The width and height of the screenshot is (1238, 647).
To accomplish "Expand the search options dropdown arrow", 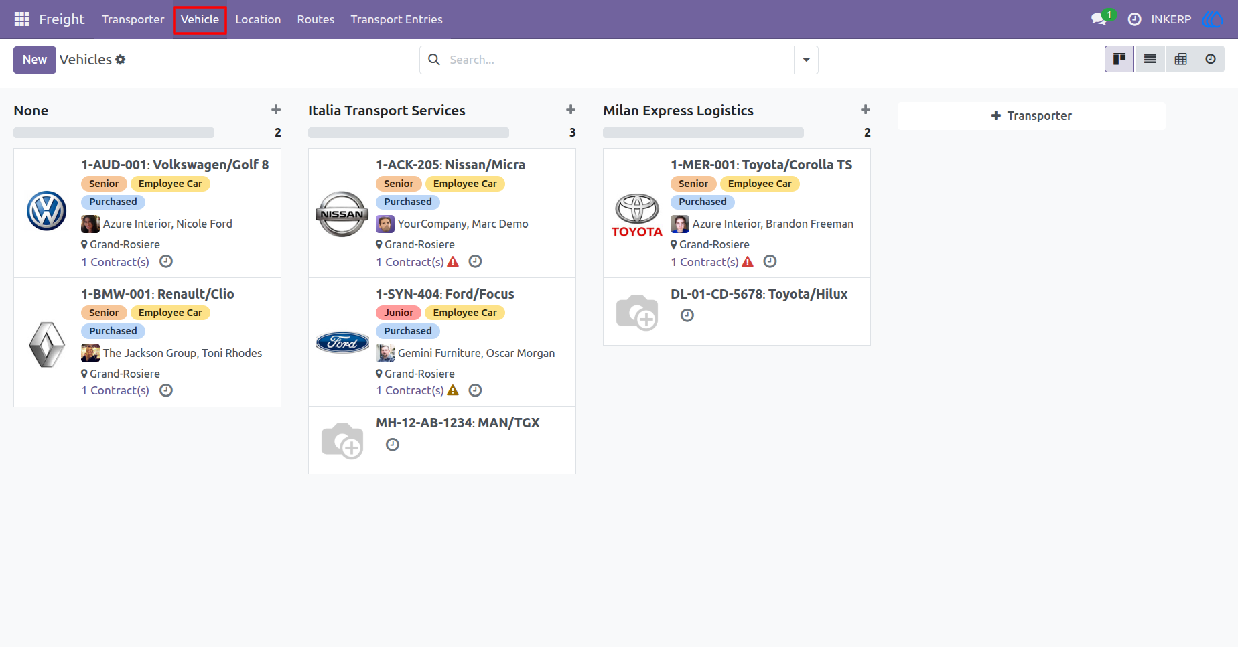I will point(806,60).
